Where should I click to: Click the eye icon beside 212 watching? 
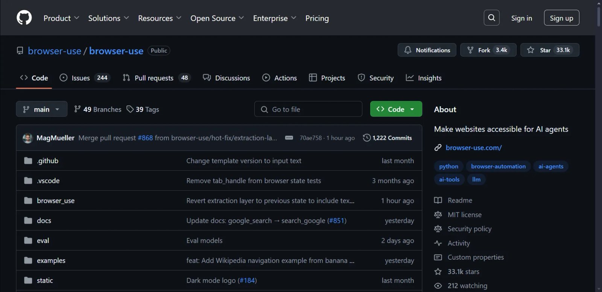pyautogui.click(x=438, y=286)
